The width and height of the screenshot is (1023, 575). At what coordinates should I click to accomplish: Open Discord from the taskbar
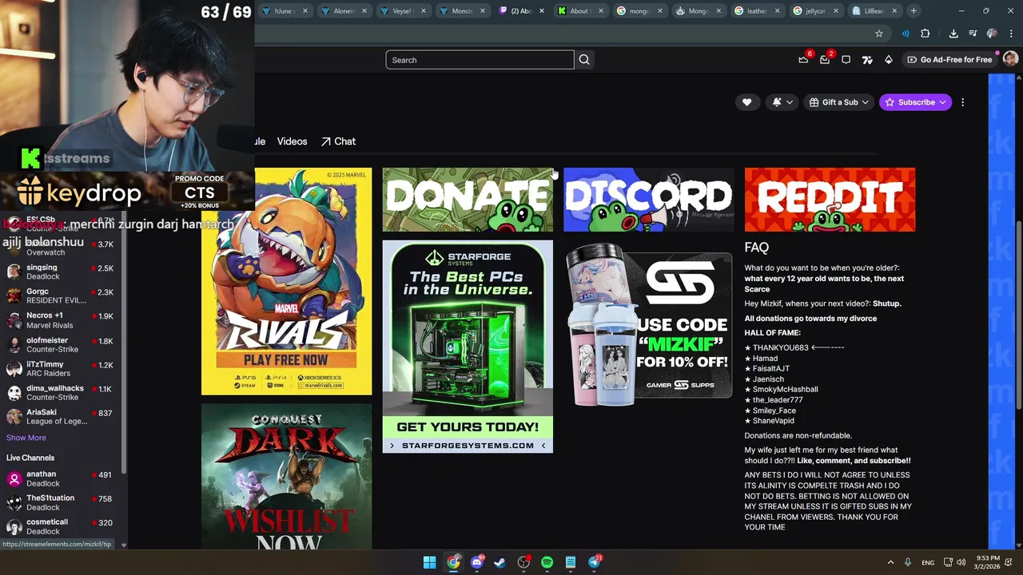[x=477, y=562]
